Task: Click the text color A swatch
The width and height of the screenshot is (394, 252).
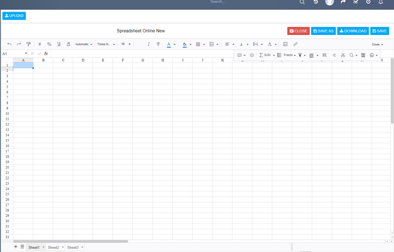Action: click(169, 44)
